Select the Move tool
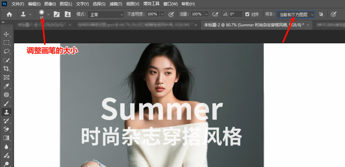The height and width of the screenshot is (167, 345). pos(6,34)
